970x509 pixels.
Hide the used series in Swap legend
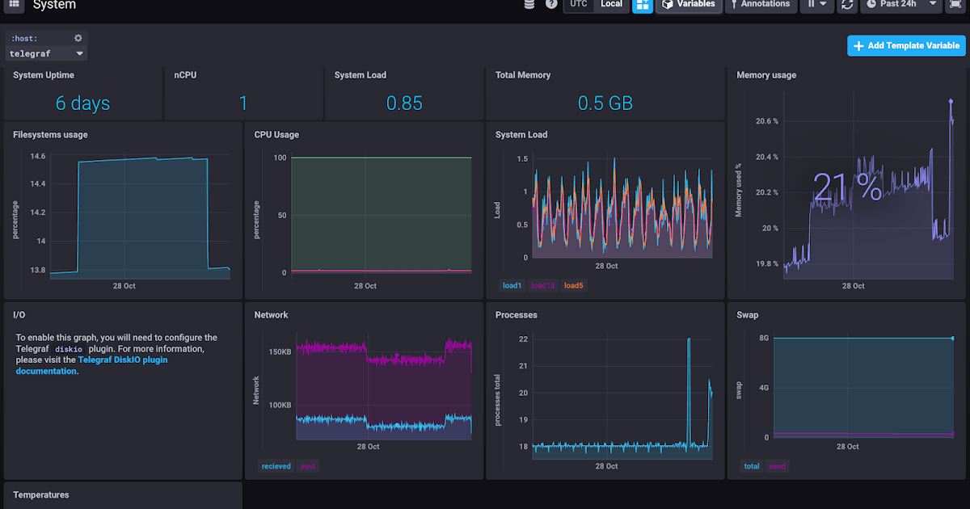click(777, 465)
